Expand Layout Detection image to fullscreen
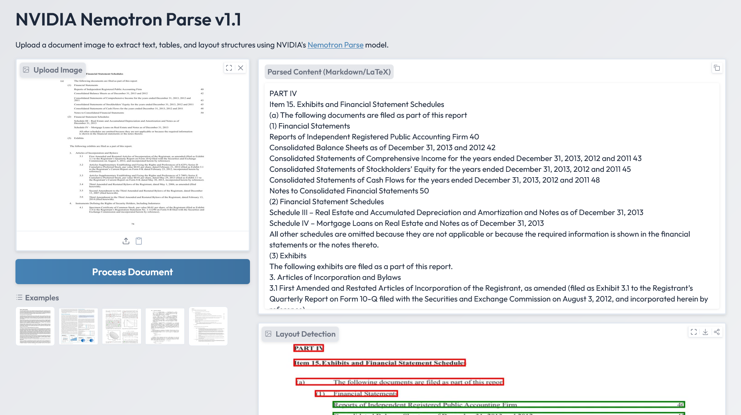The height and width of the screenshot is (415, 741). point(694,332)
